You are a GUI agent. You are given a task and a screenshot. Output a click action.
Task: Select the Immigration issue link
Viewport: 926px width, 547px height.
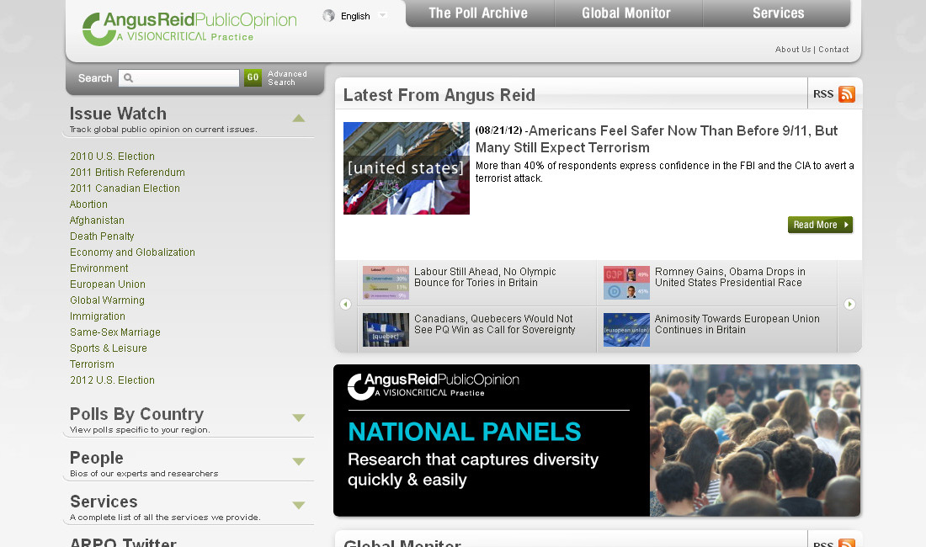coord(98,316)
